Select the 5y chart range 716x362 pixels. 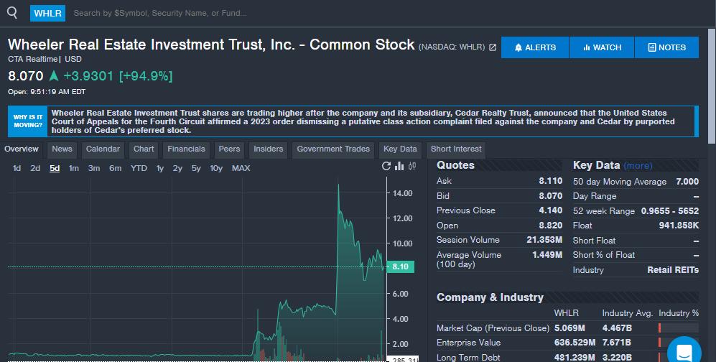[x=196, y=169]
